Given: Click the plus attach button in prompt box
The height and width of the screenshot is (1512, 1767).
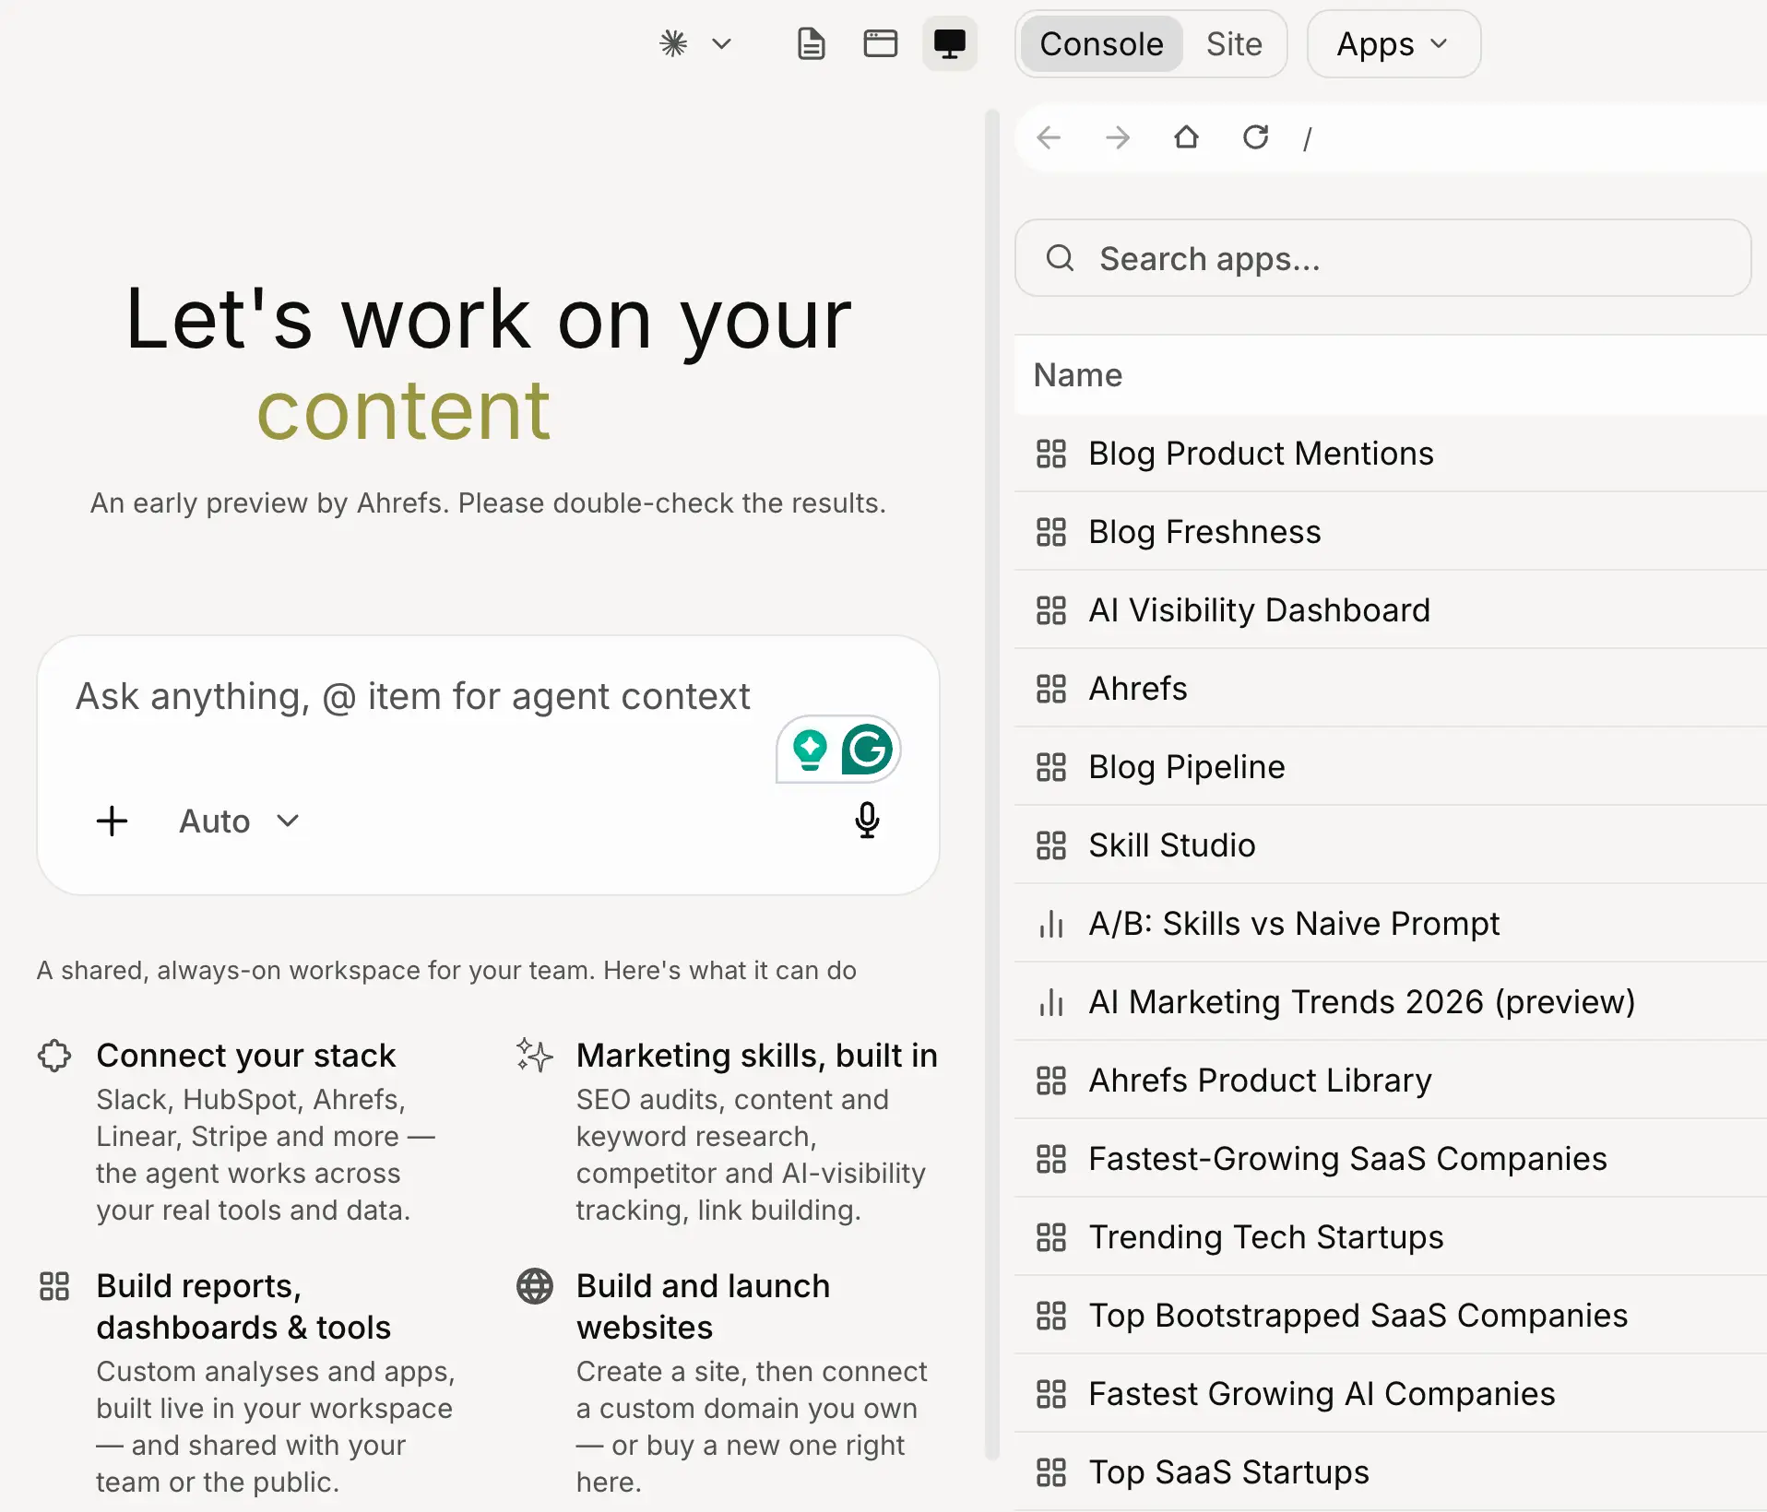Looking at the screenshot, I should (113, 821).
